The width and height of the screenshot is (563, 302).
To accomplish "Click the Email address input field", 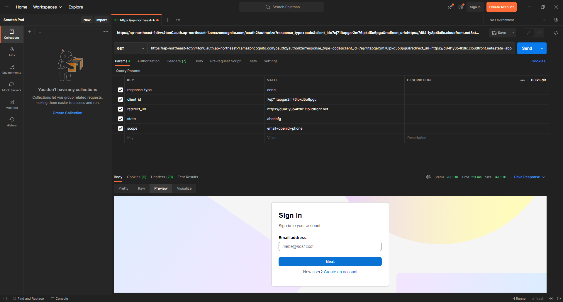I will click(x=330, y=246).
